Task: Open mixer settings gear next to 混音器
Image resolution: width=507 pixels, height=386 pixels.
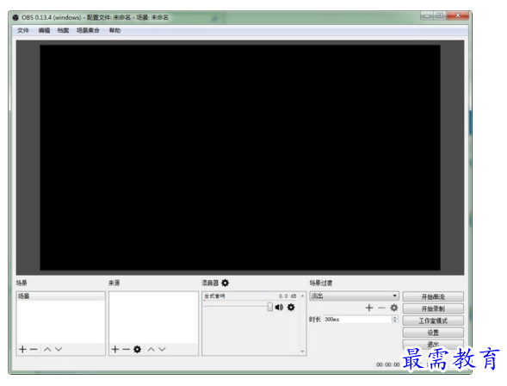Action: (225, 283)
